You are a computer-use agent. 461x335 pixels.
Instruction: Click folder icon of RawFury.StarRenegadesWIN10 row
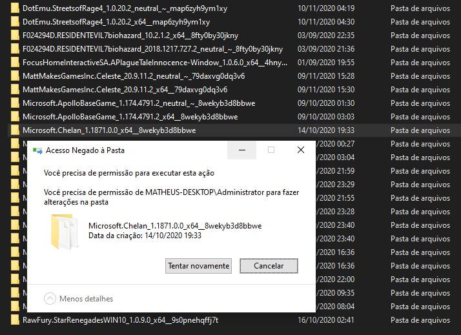click(15, 320)
